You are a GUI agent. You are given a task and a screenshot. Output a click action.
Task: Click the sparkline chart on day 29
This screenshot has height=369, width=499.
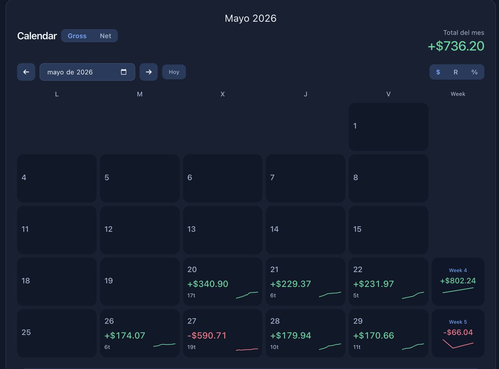coord(413,347)
